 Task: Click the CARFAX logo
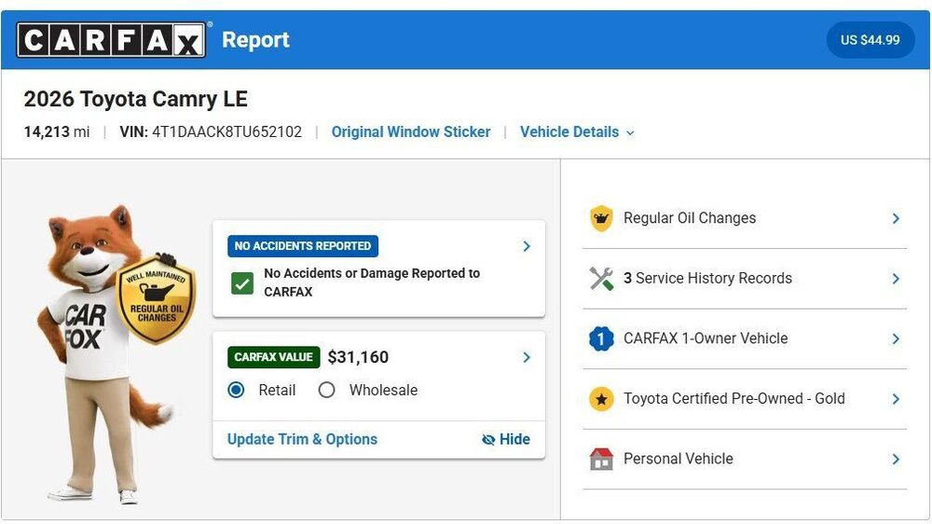111,40
